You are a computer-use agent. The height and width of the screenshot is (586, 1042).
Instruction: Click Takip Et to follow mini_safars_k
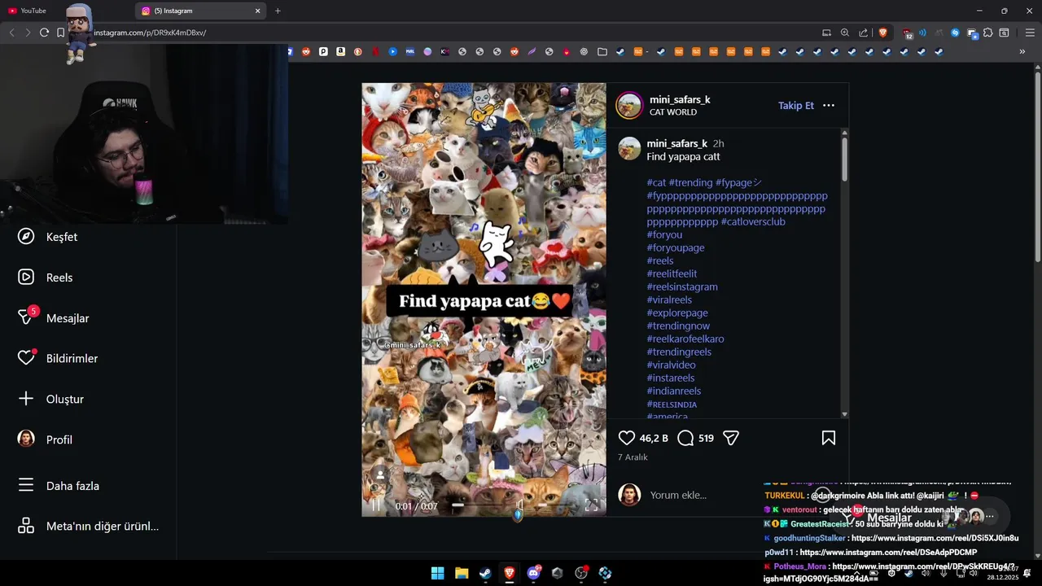tap(796, 105)
